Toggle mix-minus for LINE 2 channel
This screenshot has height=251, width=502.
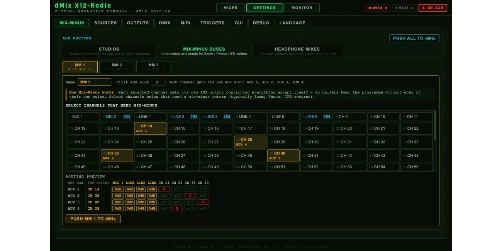(183, 117)
